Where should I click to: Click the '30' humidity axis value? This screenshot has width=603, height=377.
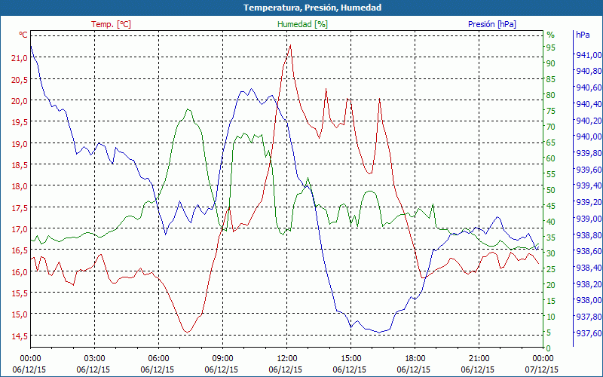pyautogui.click(x=551, y=253)
